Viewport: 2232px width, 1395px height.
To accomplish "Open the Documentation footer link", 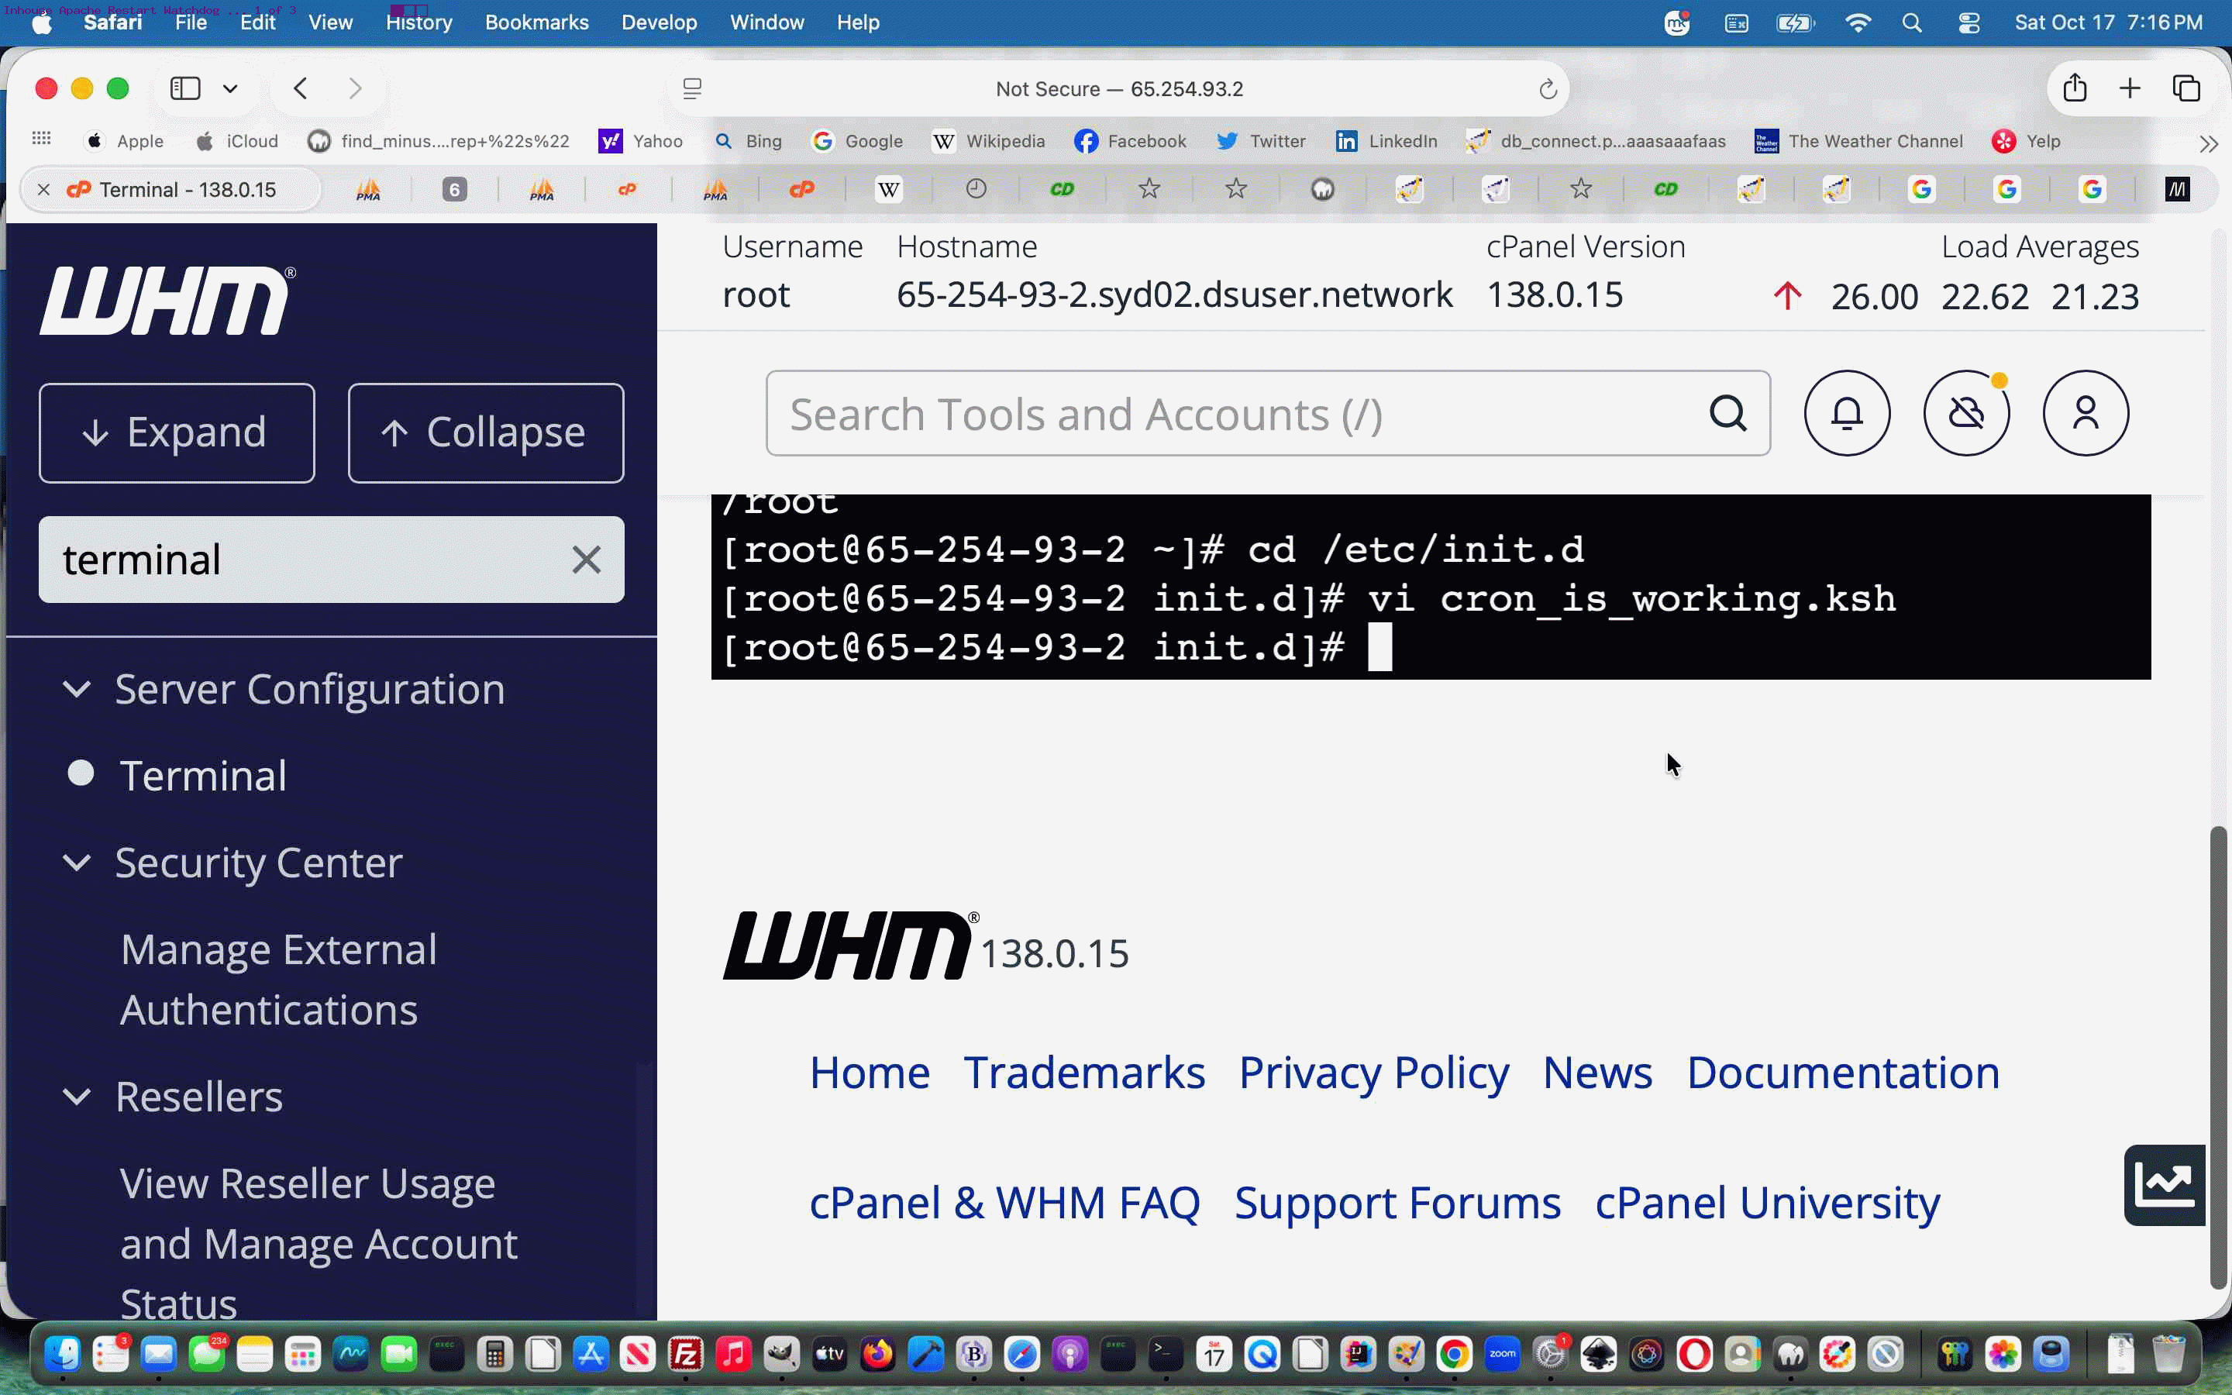I will tap(1843, 1072).
